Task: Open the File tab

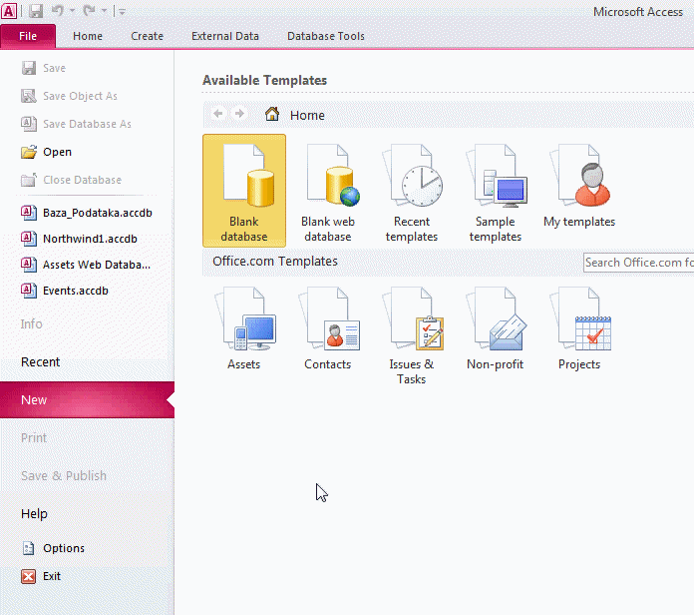Action: [x=28, y=36]
